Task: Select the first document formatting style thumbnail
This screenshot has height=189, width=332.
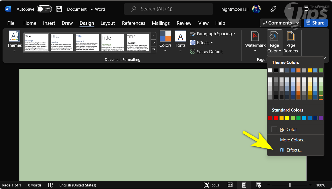Action: (37, 42)
